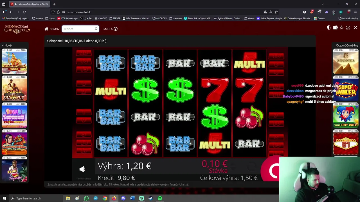Open Telegram from taskbar

pos(96,198)
